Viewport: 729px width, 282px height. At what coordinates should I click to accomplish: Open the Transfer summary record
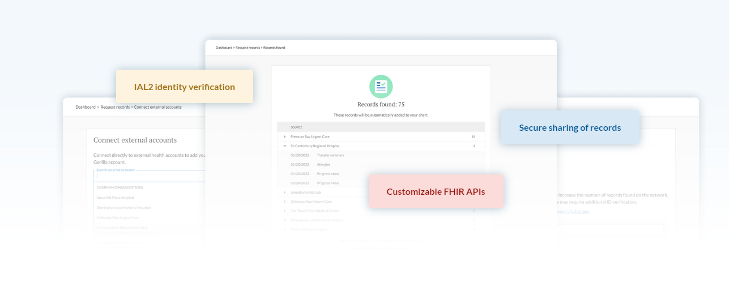coord(330,155)
